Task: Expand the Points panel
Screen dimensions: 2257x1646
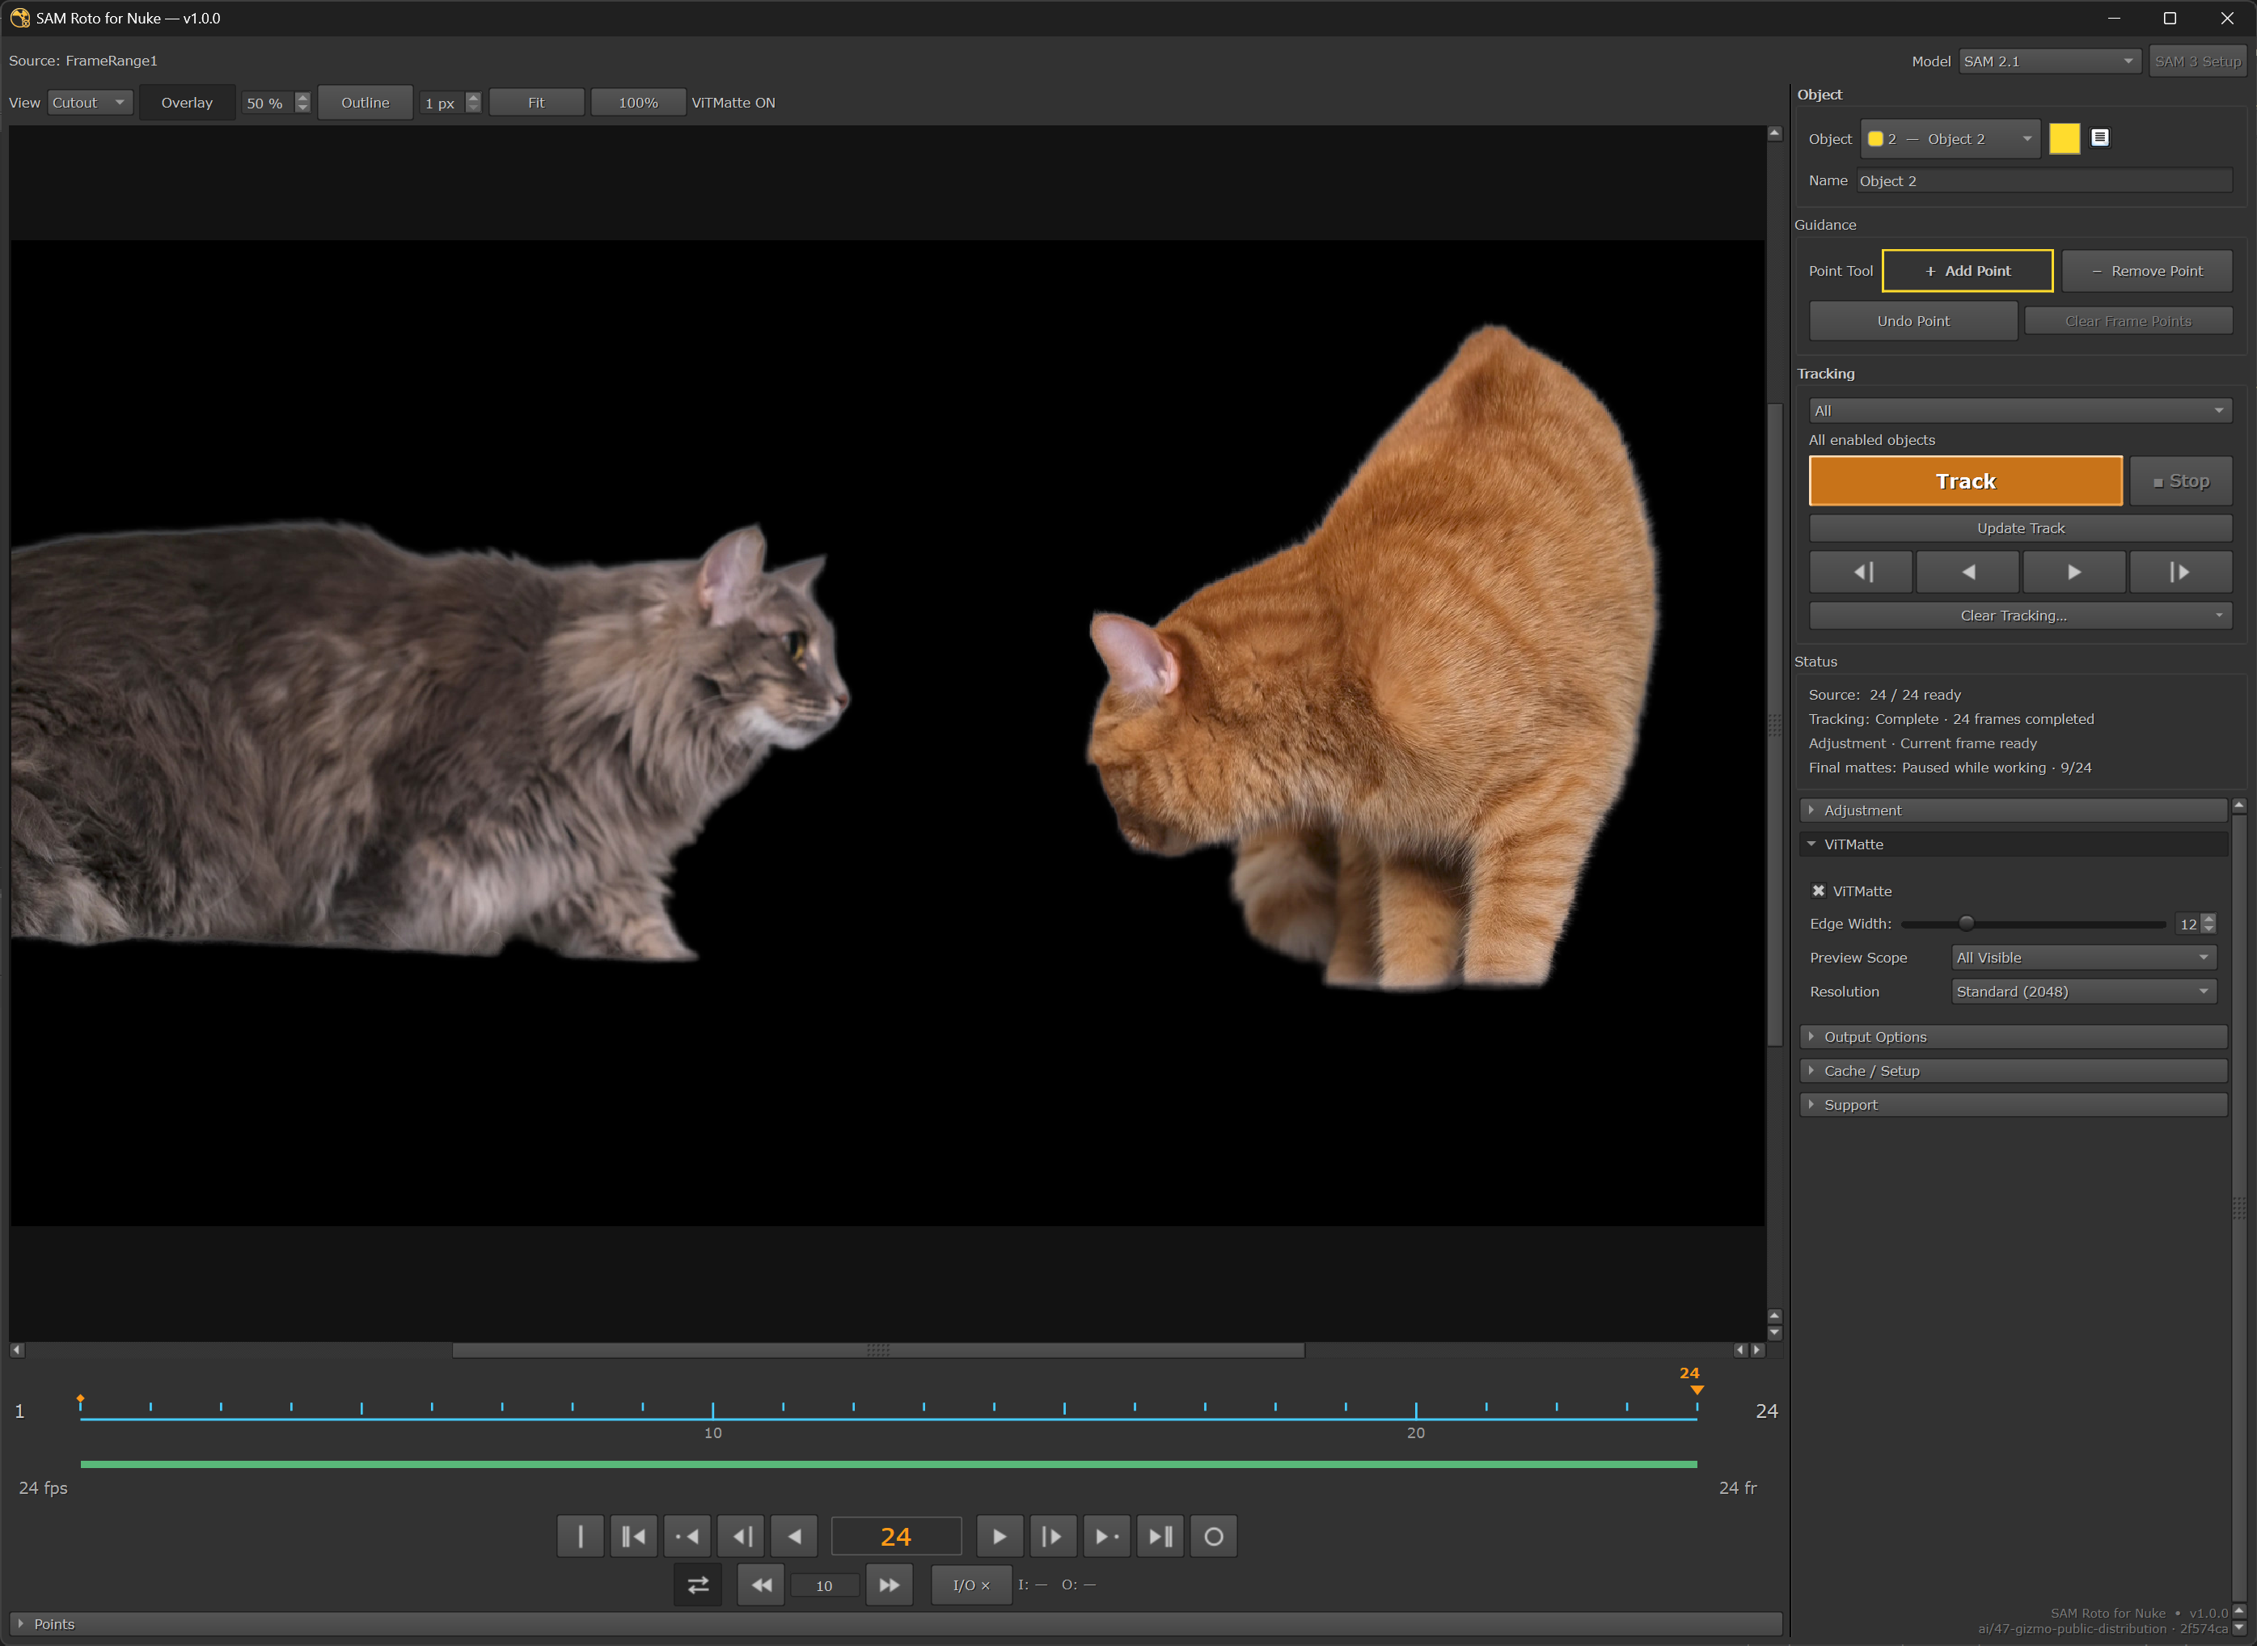Action: click(895, 1624)
